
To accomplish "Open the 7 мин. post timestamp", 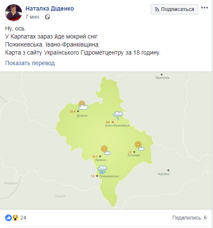I will (x=33, y=17).
